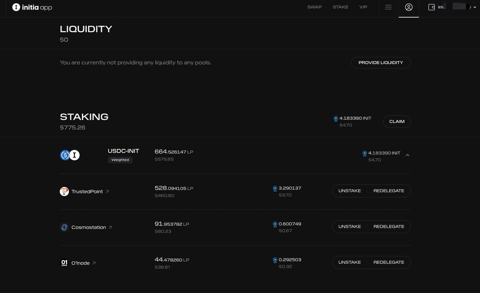The width and height of the screenshot is (480, 293).
Task: Click reward icon in USDC-INIT row
Action: (365, 153)
